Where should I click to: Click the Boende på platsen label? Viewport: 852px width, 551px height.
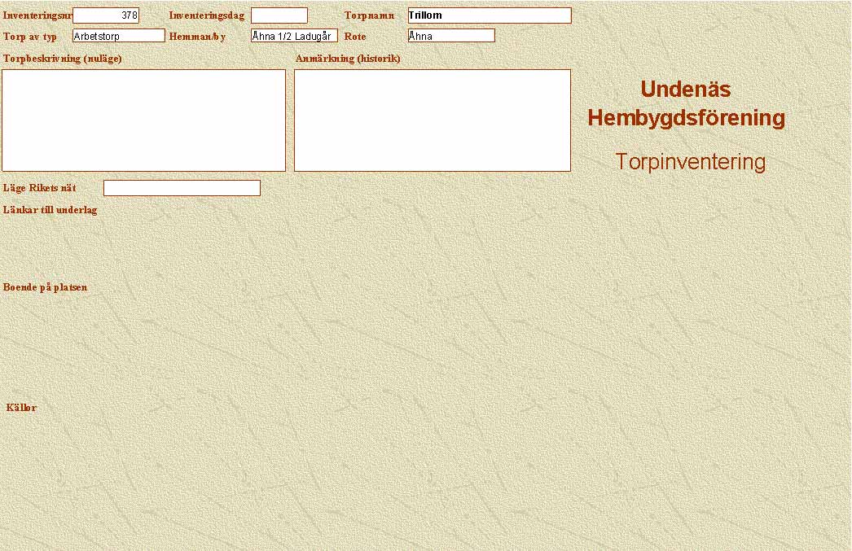45,287
